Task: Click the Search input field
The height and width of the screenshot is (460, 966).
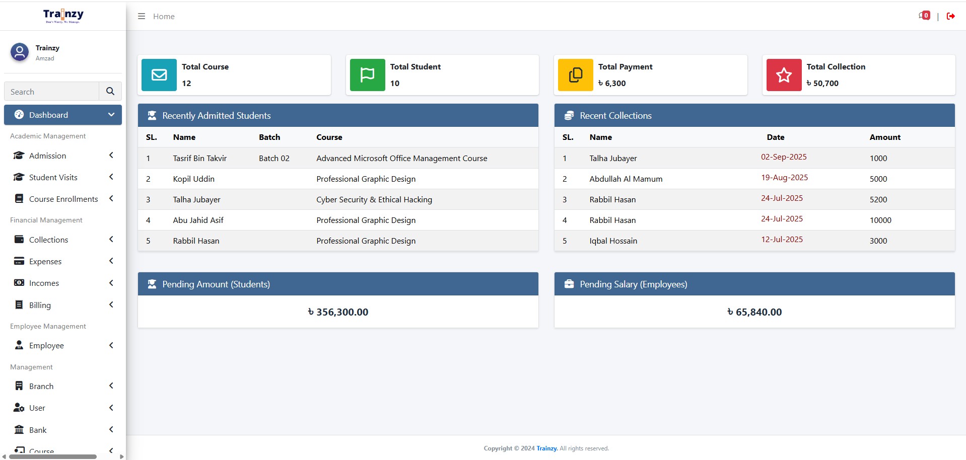Action: click(x=52, y=92)
